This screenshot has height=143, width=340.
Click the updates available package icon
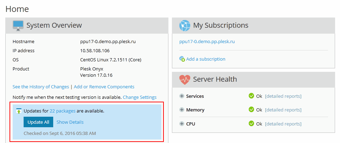[x=19, y=111]
